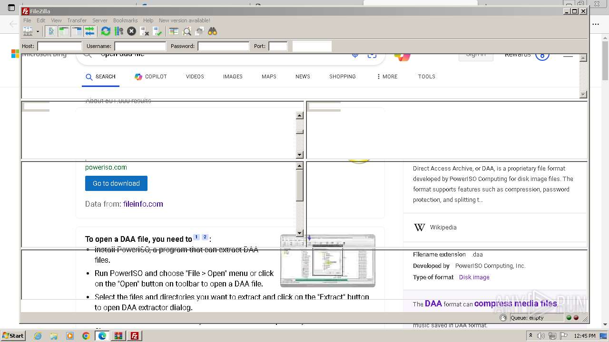
Task: Toggle synchronized browsing icon
Action: click(x=199, y=31)
